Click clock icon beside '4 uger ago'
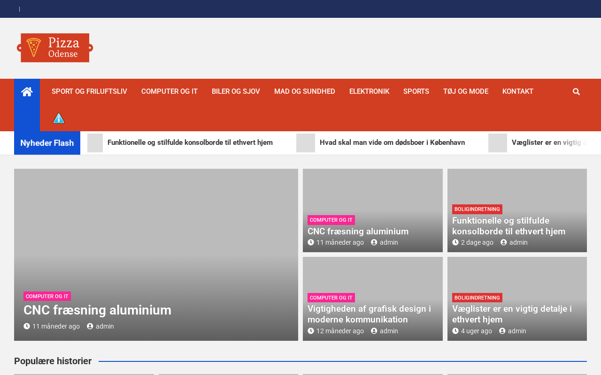The width and height of the screenshot is (601, 375). point(455,331)
